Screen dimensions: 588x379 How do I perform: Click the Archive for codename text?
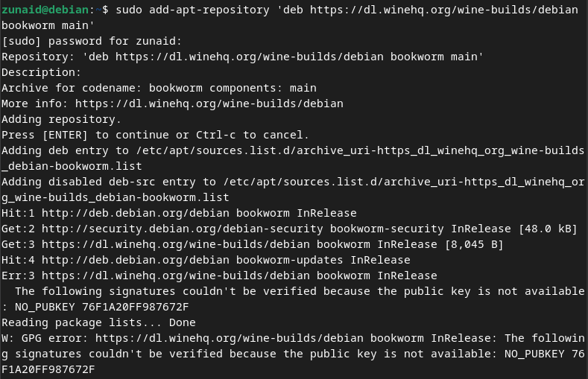pyautogui.click(x=83, y=88)
